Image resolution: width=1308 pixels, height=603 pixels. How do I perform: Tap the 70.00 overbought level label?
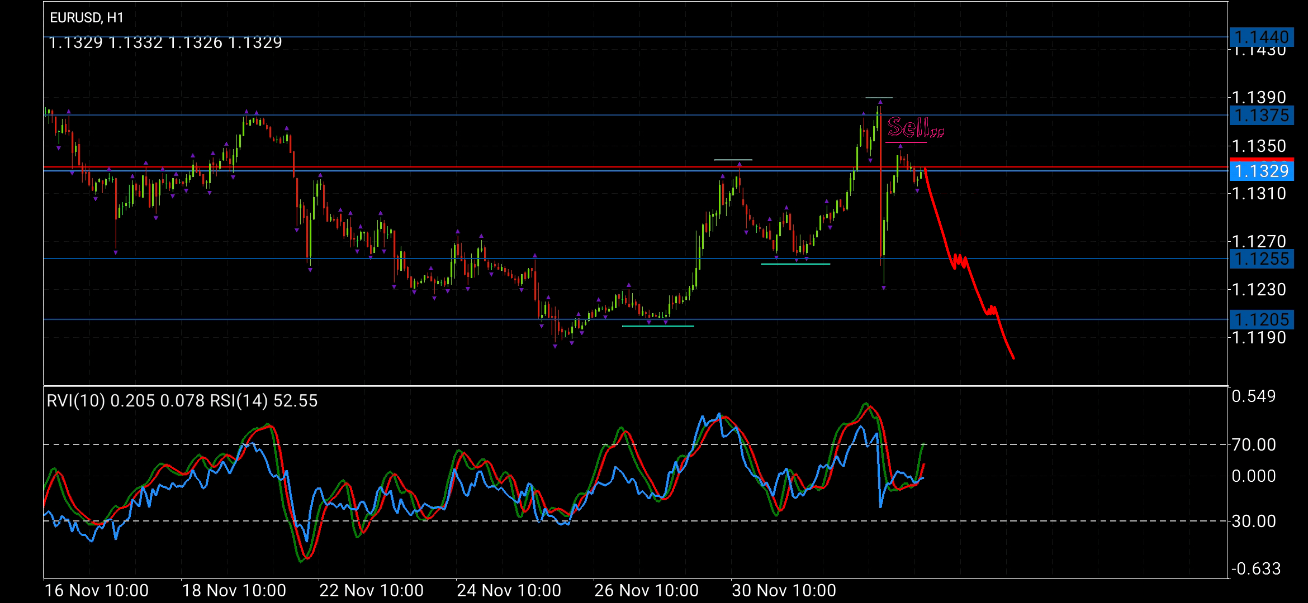click(x=1253, y=445)
